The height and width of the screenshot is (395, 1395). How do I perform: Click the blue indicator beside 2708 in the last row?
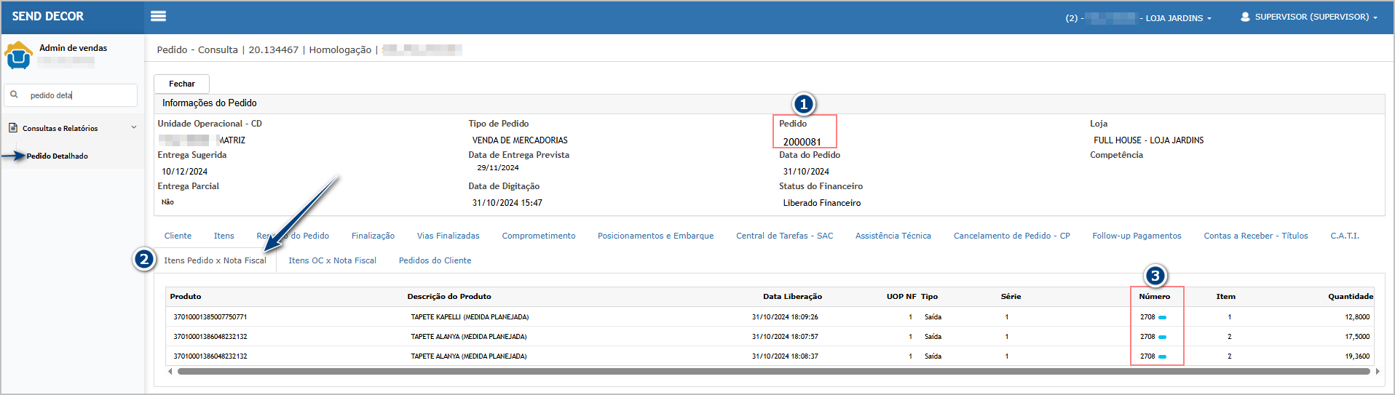click(1163, 356)
